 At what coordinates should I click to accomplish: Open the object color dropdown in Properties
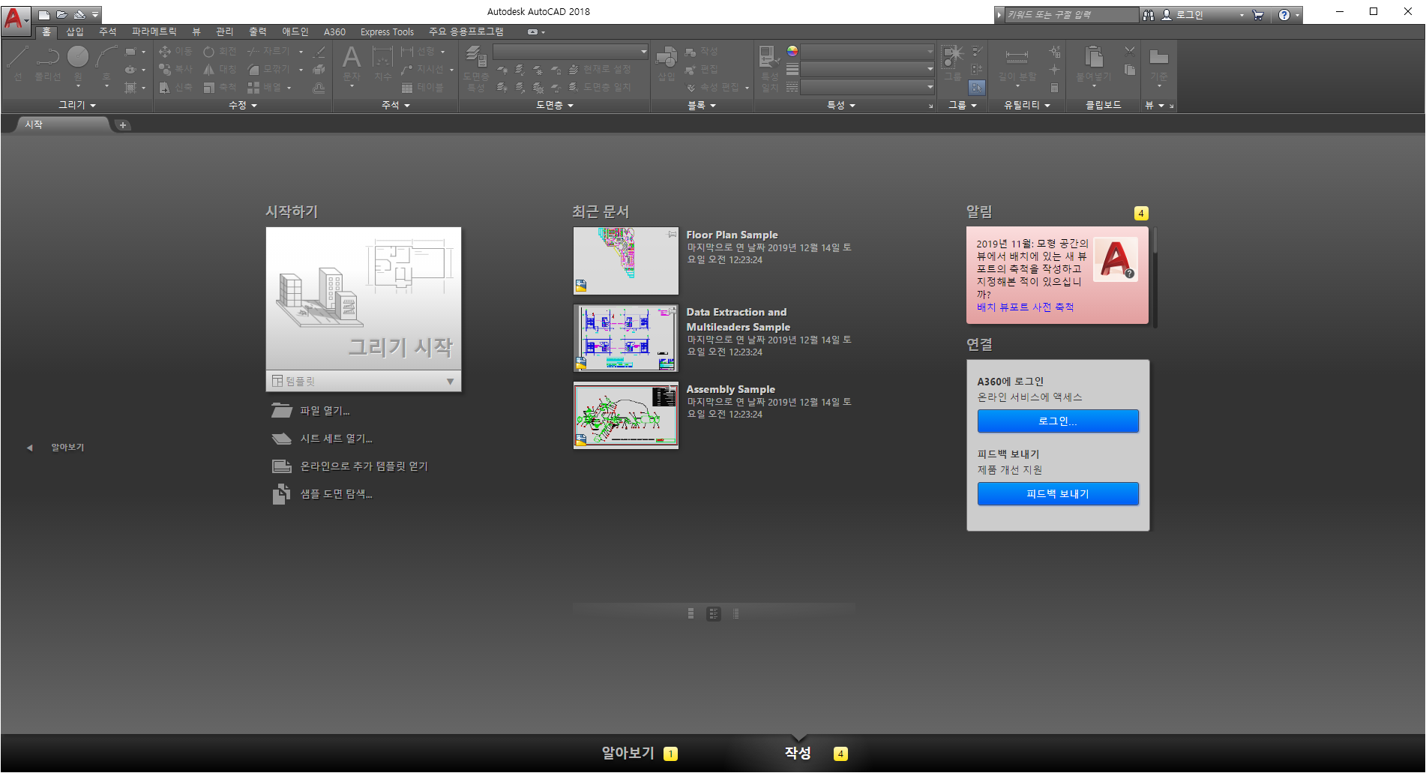(867, 51)
